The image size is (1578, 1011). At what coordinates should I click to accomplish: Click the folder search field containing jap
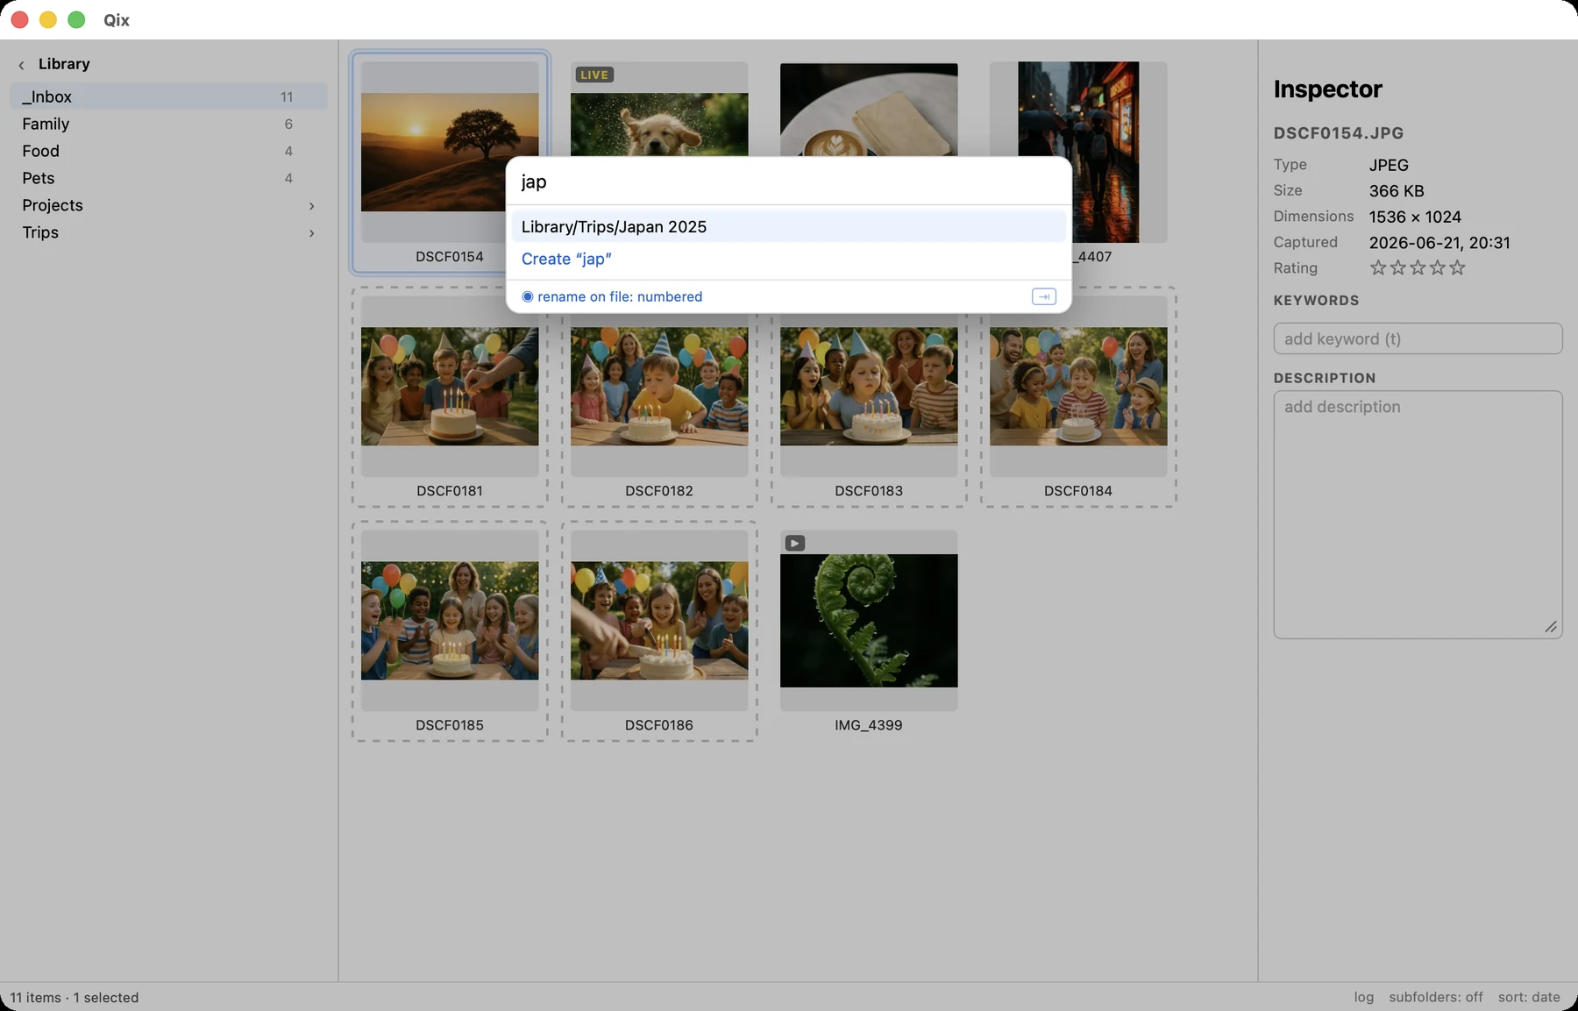(x=788, y=182)
